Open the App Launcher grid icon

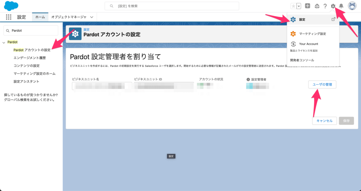coord(8,17)
